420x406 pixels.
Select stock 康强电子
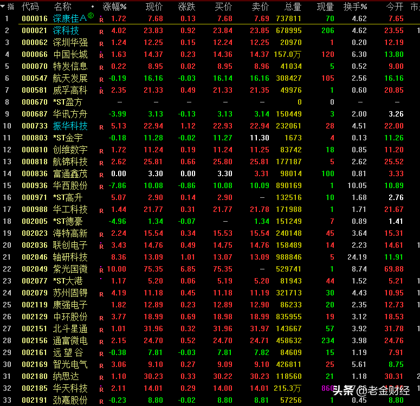pyautogui.click(x=70, y=305)
